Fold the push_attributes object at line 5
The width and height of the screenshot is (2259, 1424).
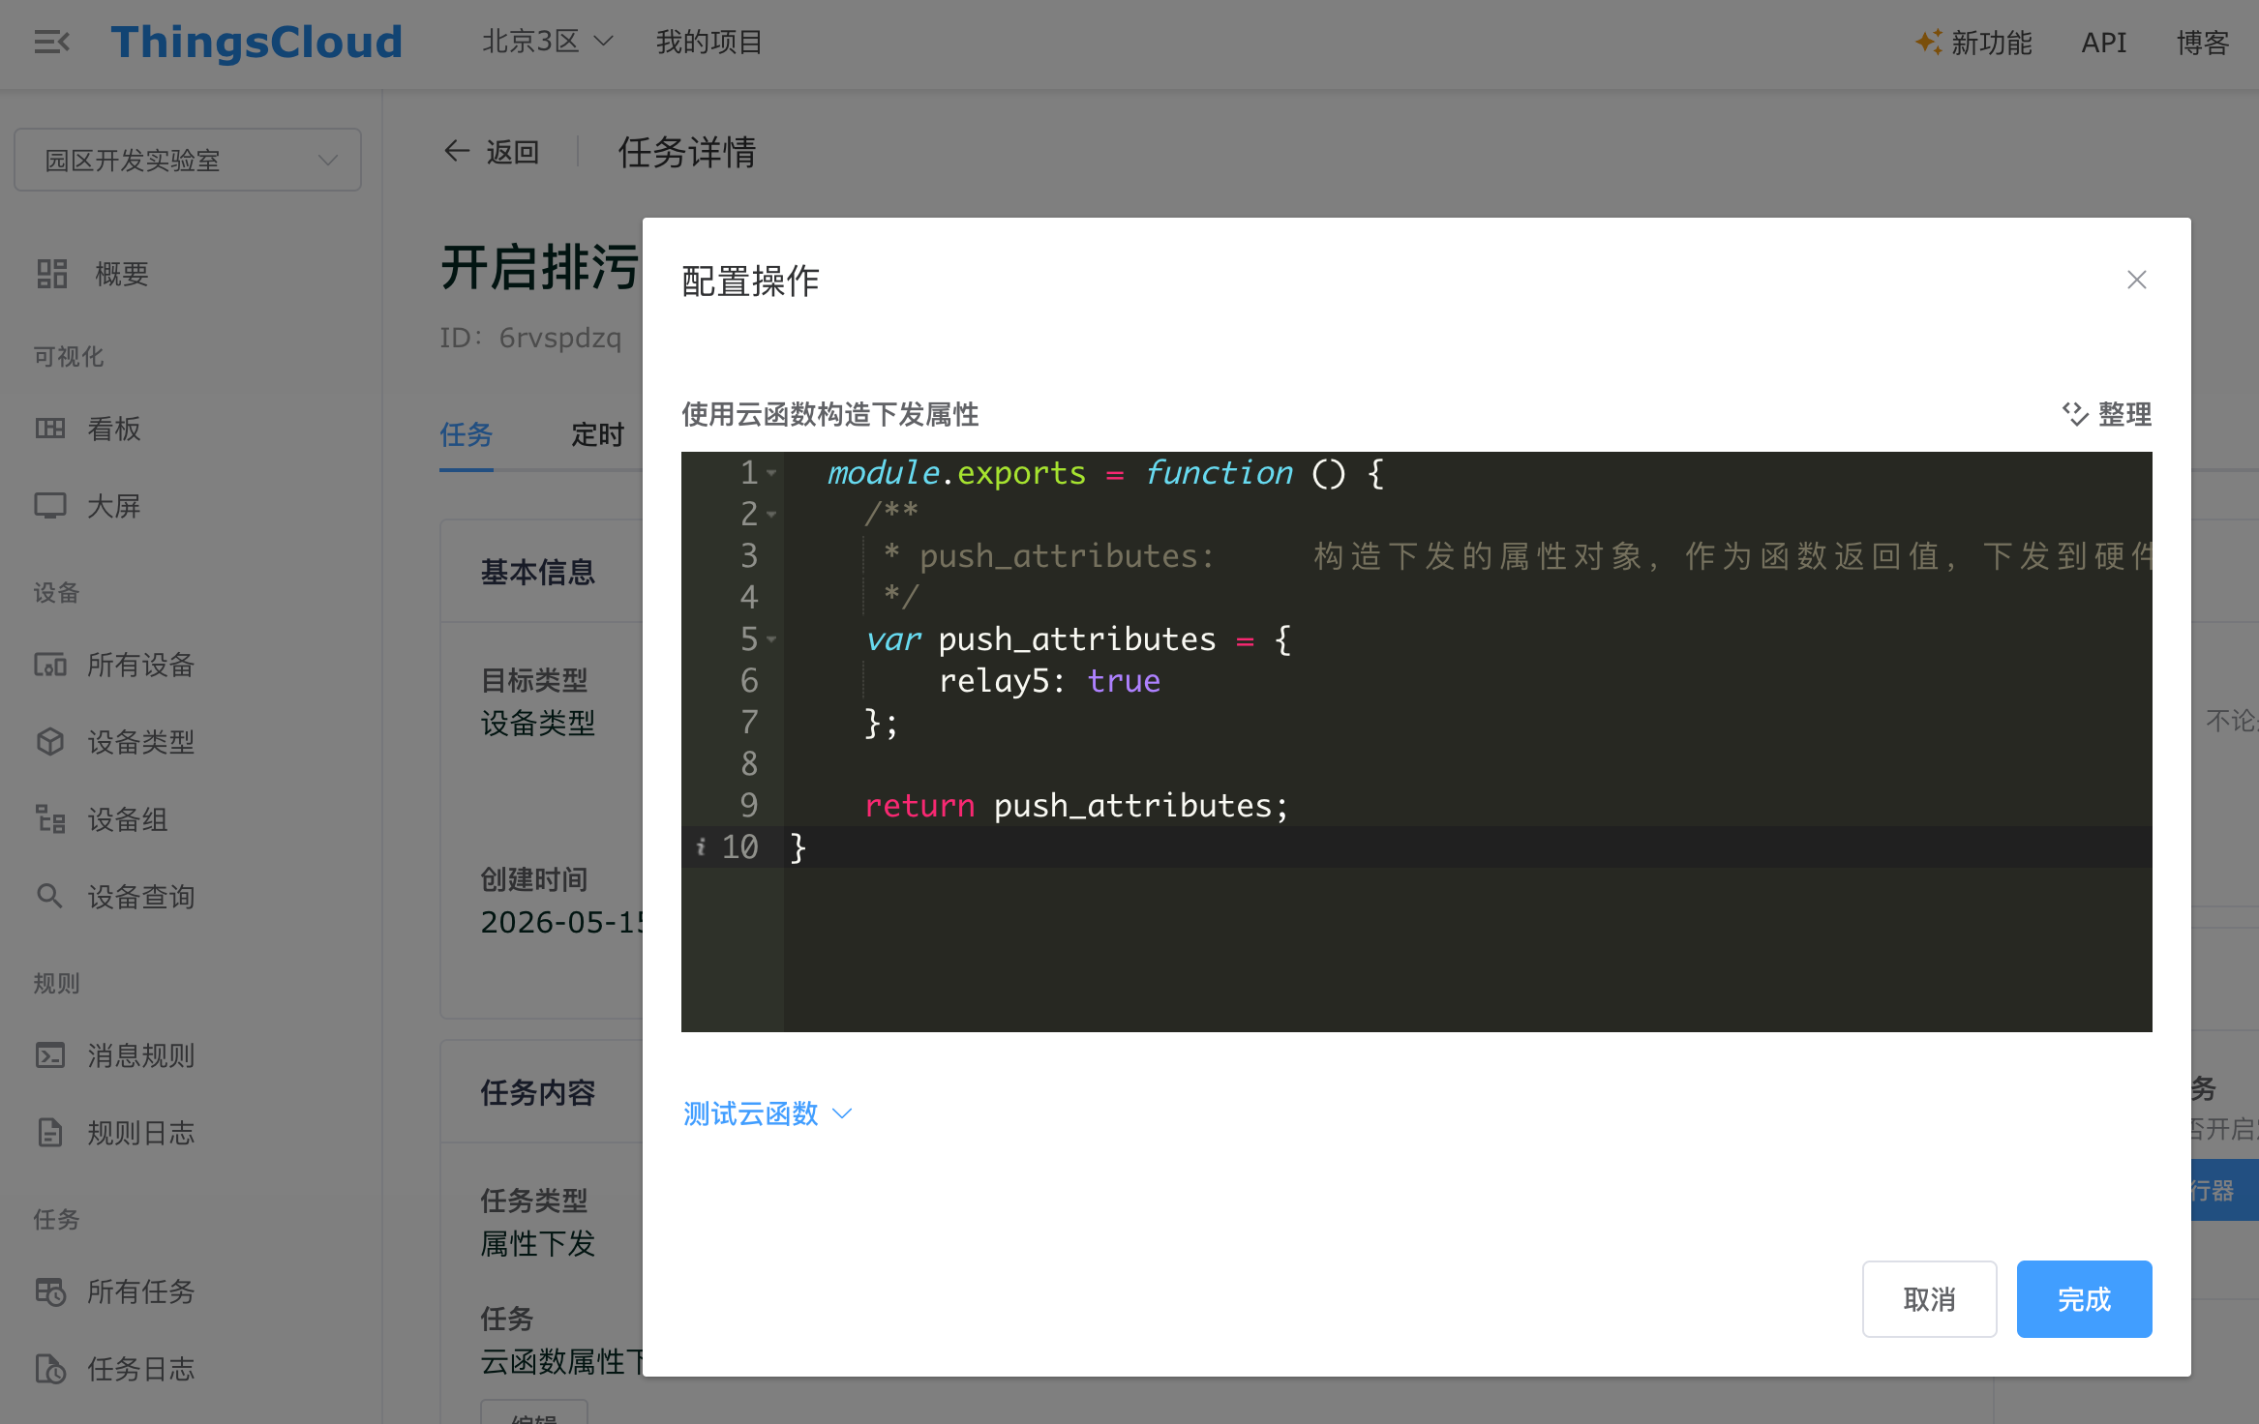tap(771, 639)
